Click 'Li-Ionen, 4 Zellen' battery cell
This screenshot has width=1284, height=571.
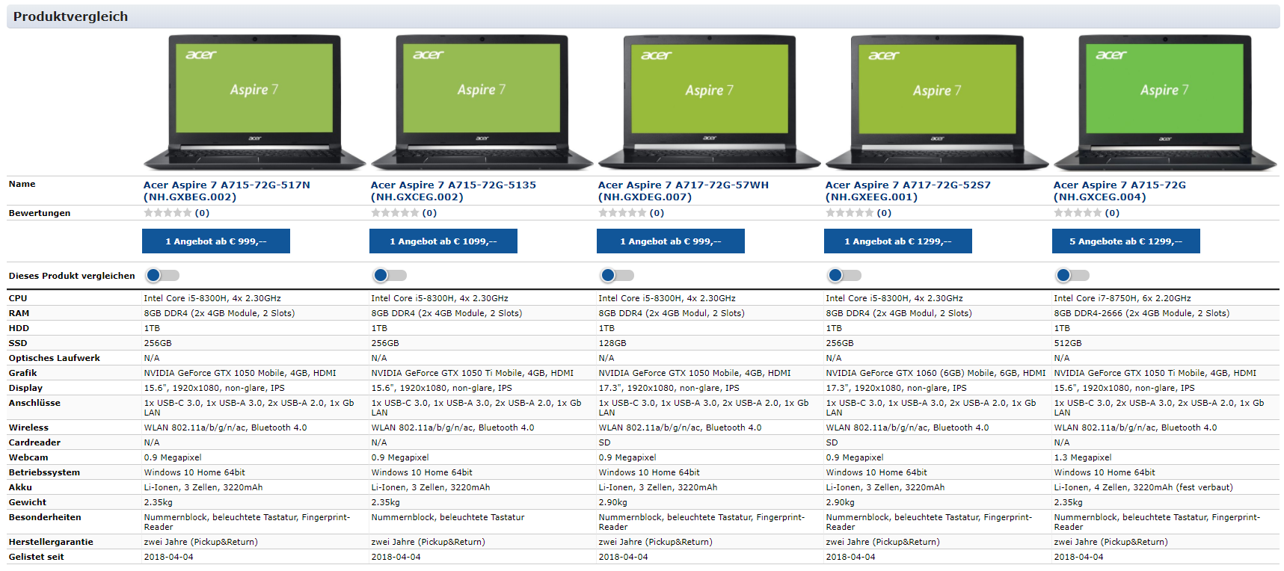tap(1143, 487)
